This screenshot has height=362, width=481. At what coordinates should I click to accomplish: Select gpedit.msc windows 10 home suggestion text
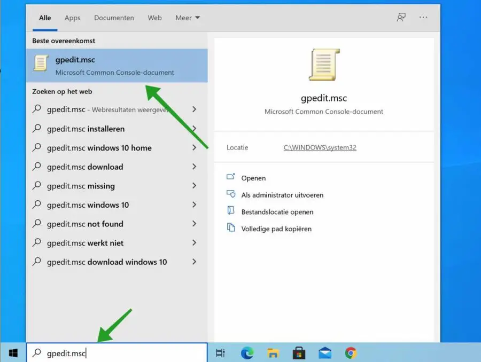(x=99, y=148)
